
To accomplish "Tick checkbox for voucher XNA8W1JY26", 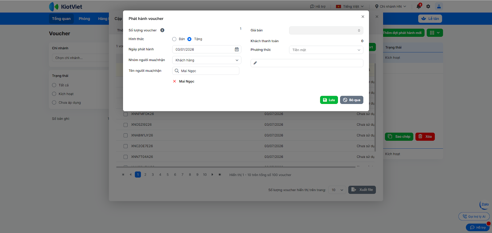I will pyautogui.click(x=125, y=136).
